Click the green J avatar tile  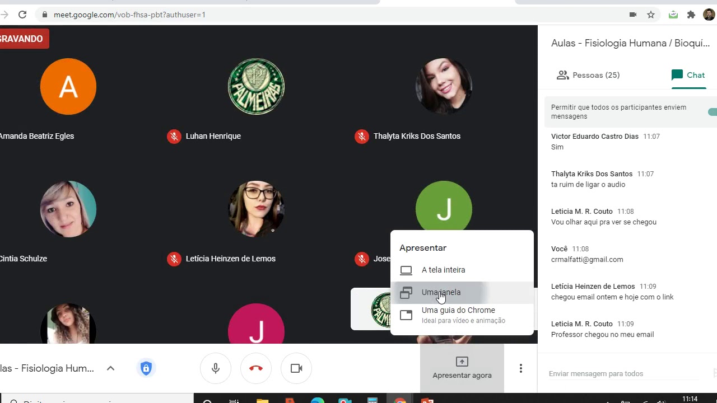point(444,206)
